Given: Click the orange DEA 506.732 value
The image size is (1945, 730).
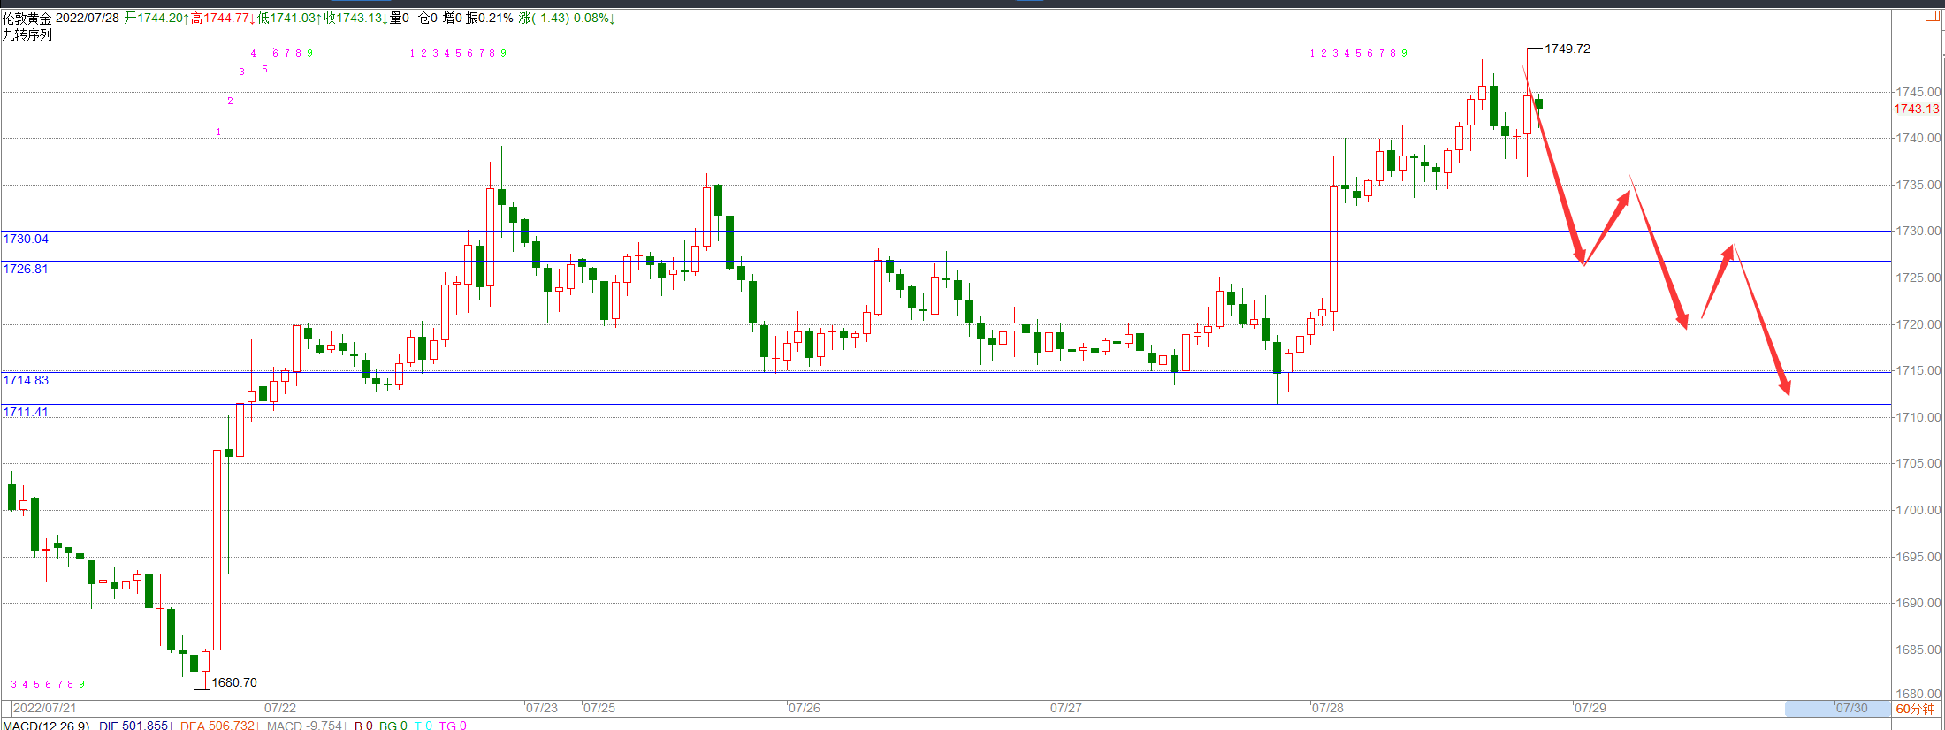Looking at the screenshot, I should (217, 726).
